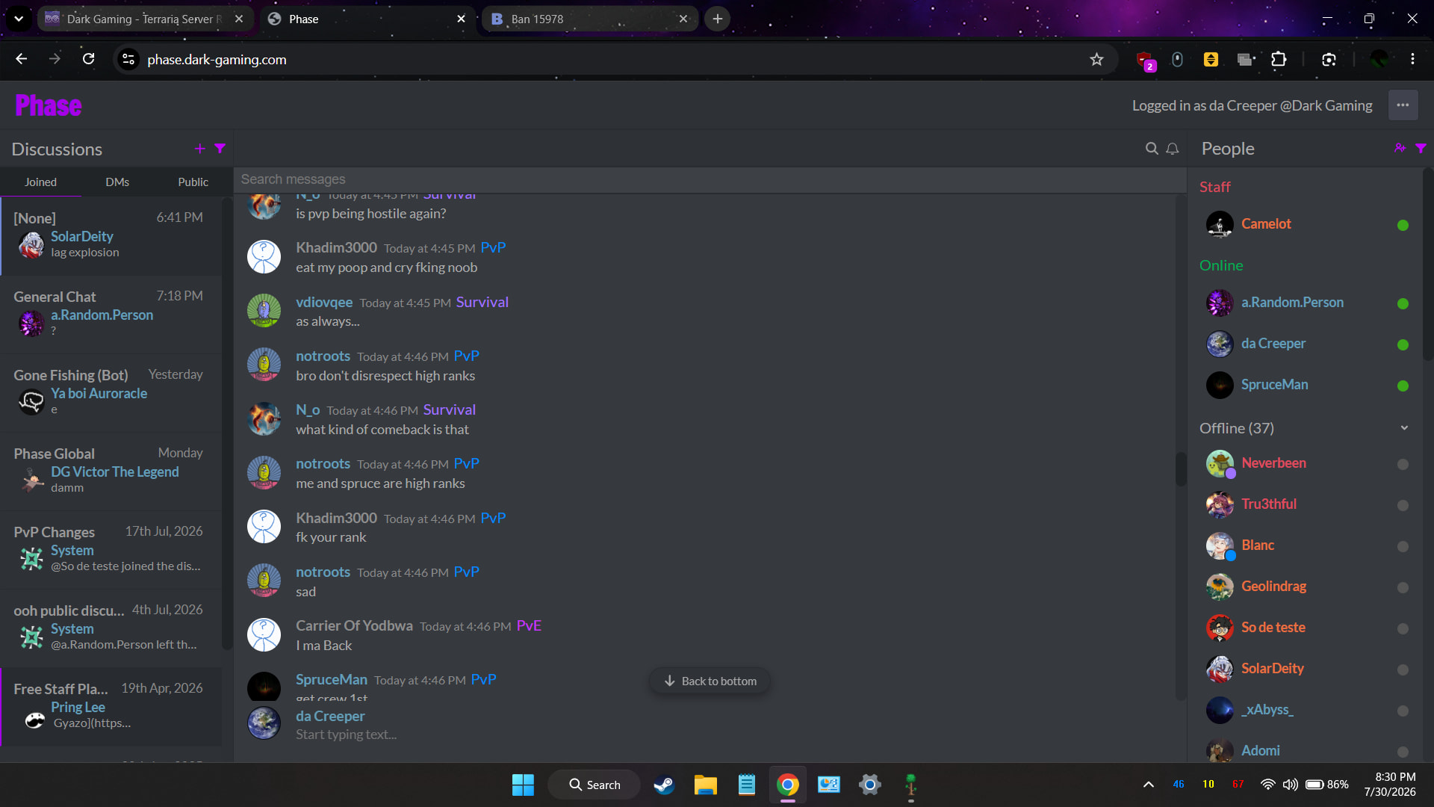Screen dimensions: 1434x807
Task: Add a person via People panel icon
Action: point(1400,148)
